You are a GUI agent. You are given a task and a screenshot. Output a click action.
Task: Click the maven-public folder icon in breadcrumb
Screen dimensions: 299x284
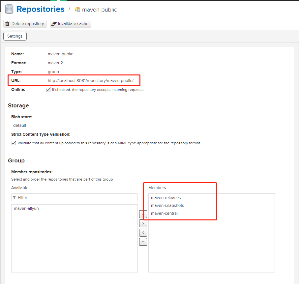pos(77,10)
